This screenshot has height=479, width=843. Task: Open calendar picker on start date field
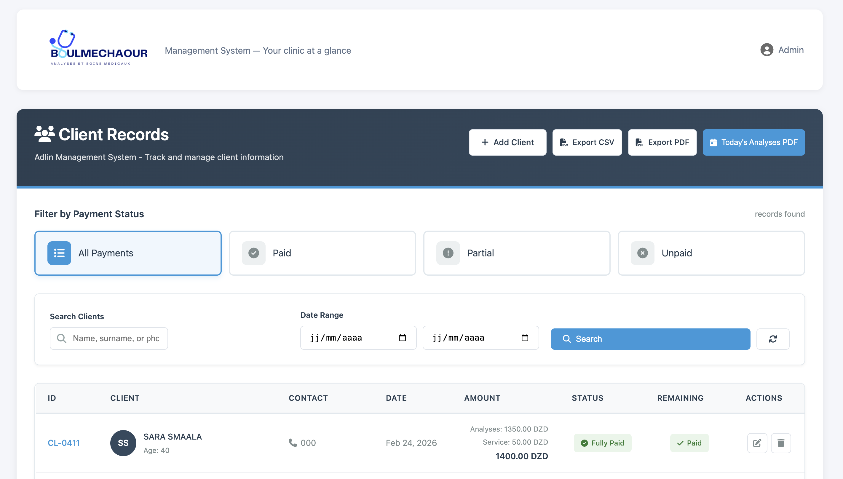402,338
